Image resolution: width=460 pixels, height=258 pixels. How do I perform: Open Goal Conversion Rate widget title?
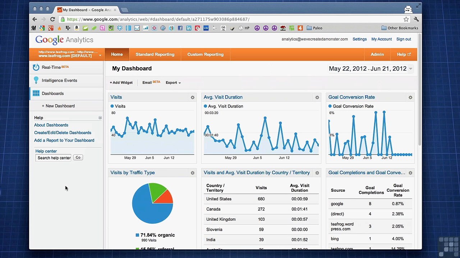point(351,97)
